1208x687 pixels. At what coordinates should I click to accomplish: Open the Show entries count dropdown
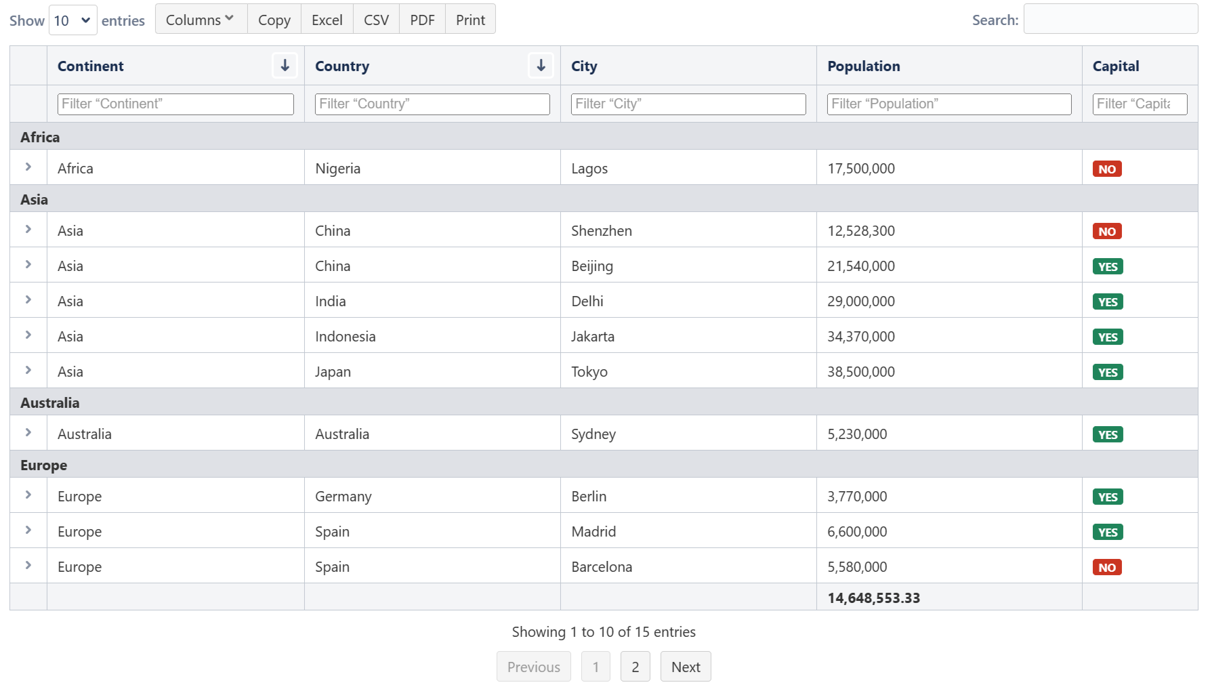point(72,20)
